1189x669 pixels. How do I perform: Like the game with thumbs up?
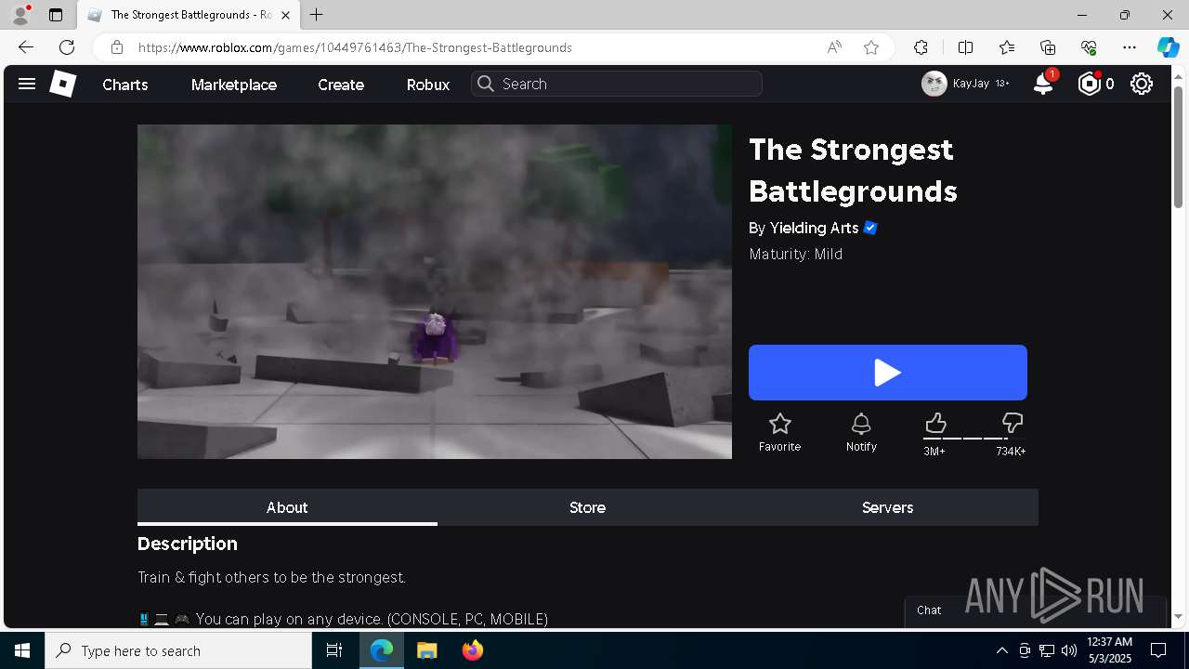(x=935, y=424)
